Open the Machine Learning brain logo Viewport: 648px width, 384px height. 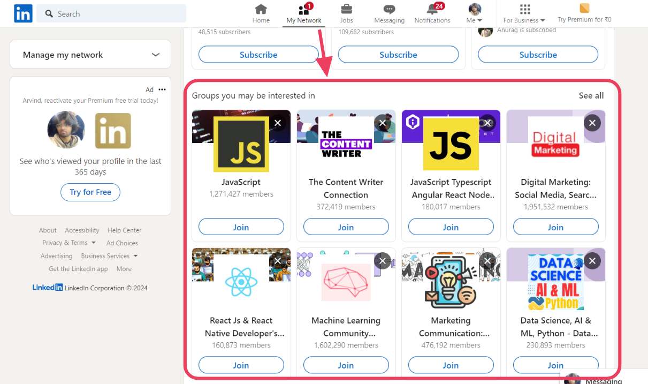(x=346, y=282)
